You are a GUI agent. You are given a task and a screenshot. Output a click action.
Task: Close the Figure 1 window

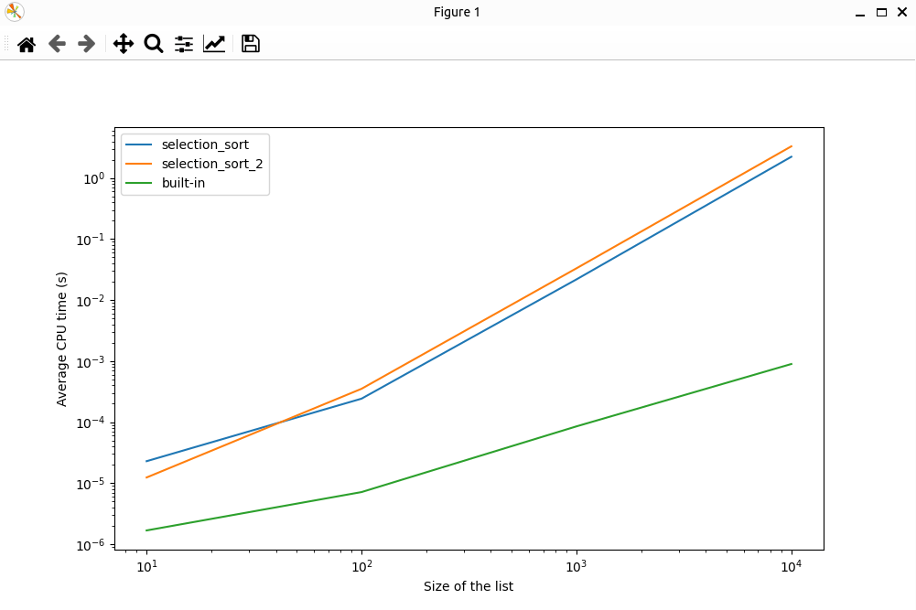click(x=902, y=12)
